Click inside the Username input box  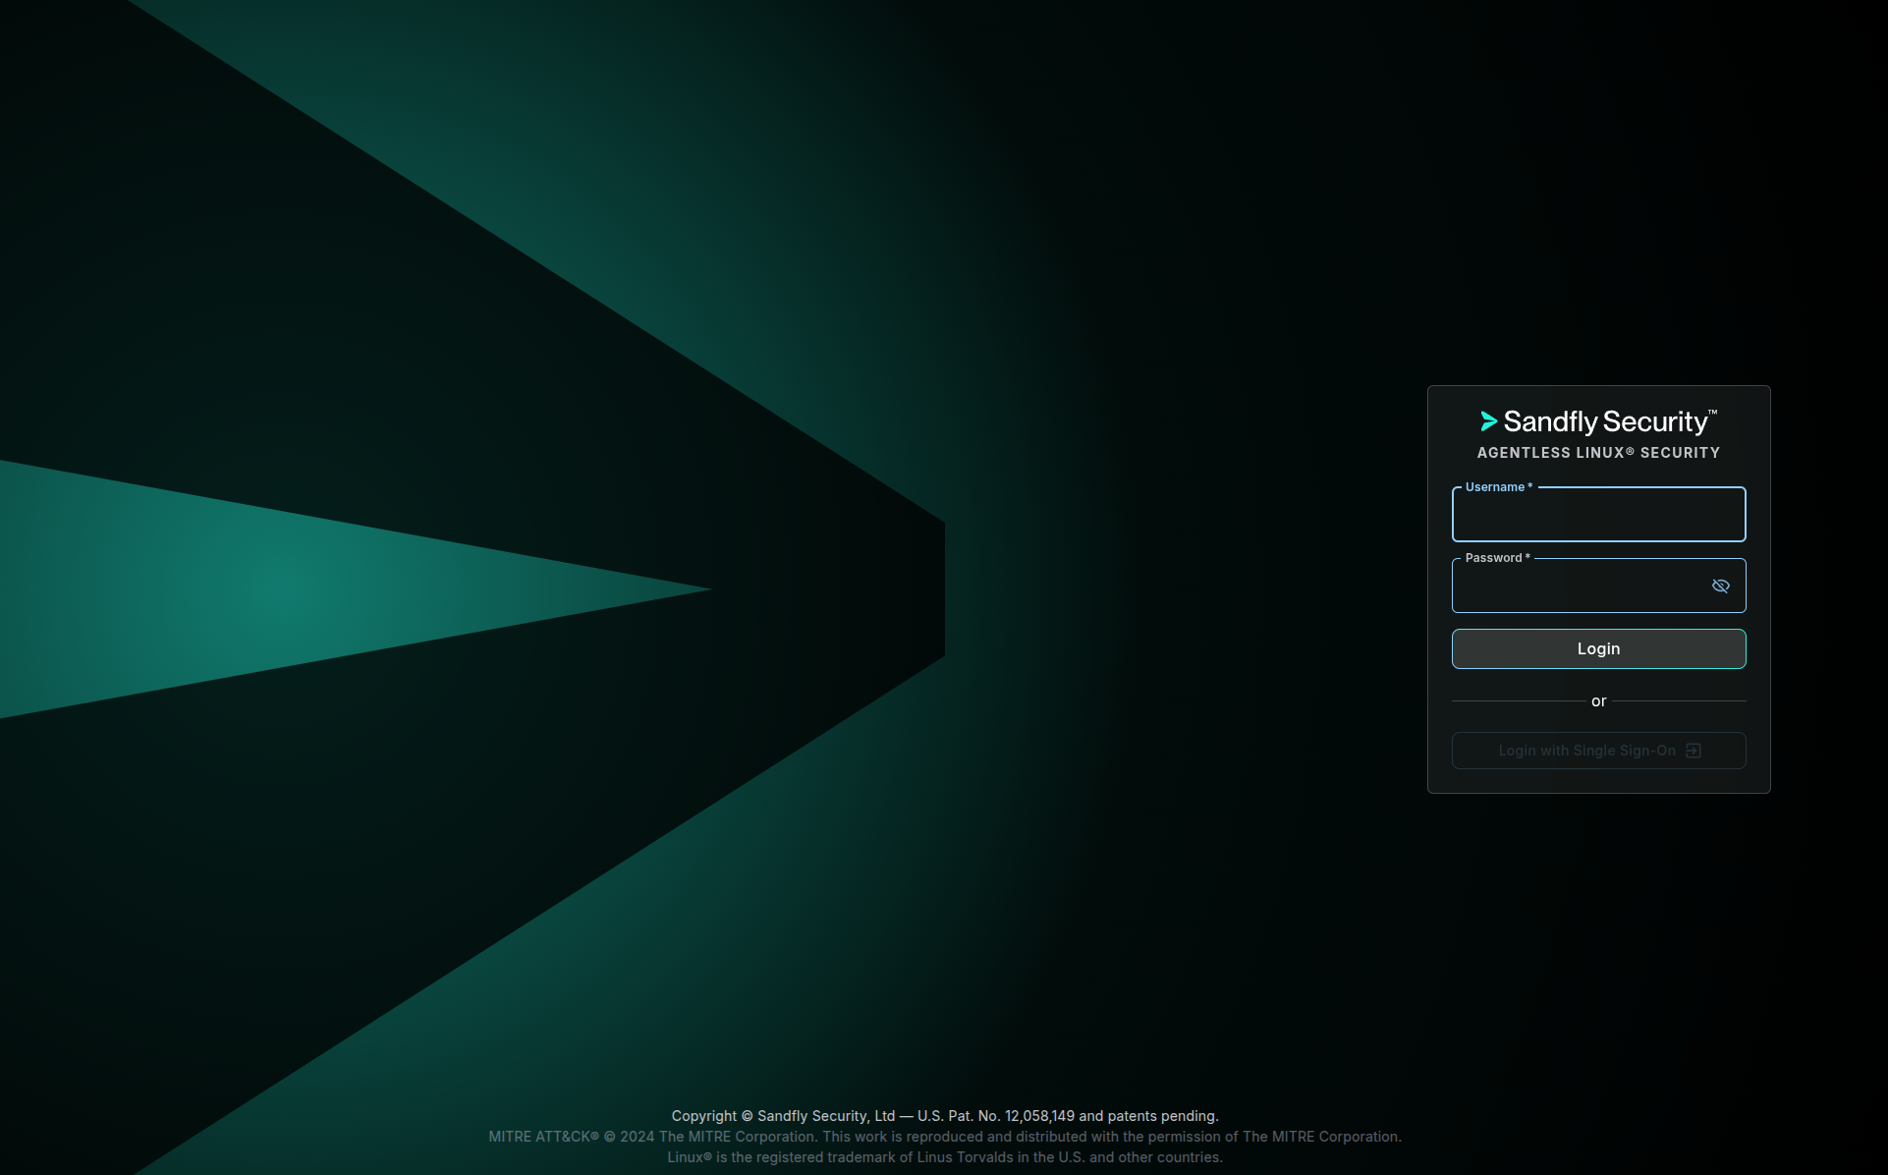click(x=1598, y=515)
